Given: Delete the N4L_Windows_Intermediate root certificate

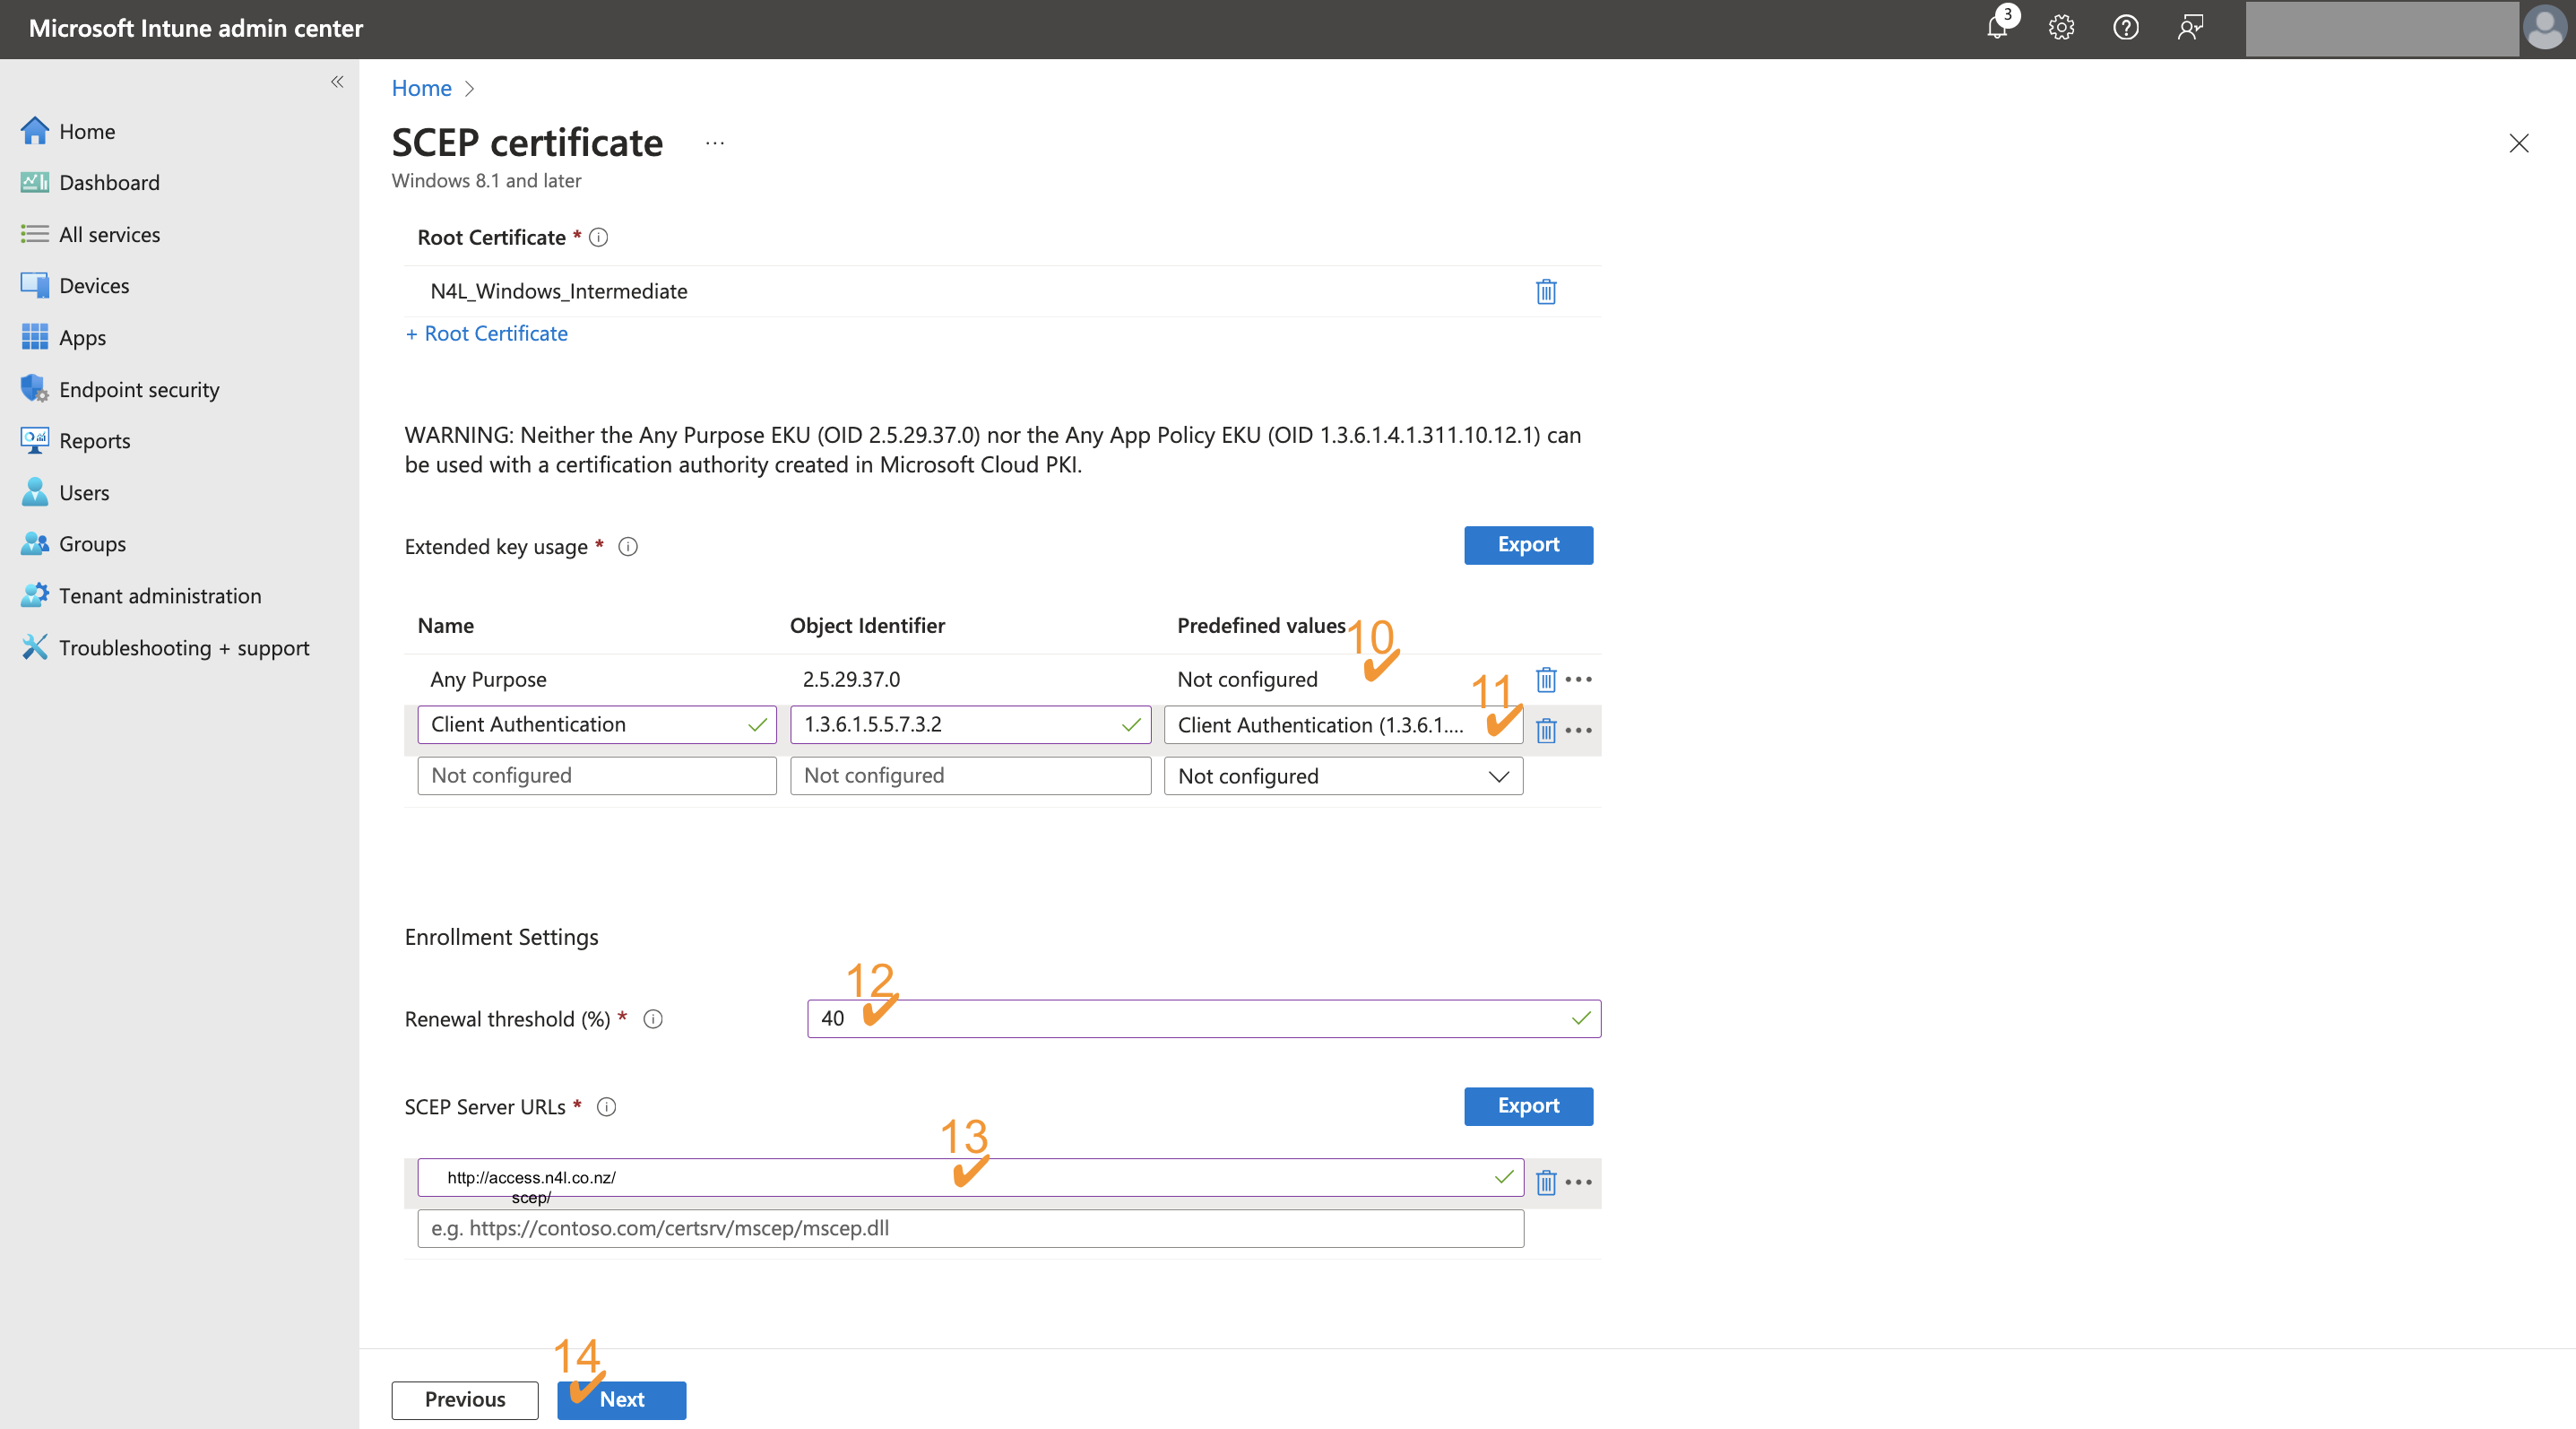Looking at the screenshot, I should 1546,291.
